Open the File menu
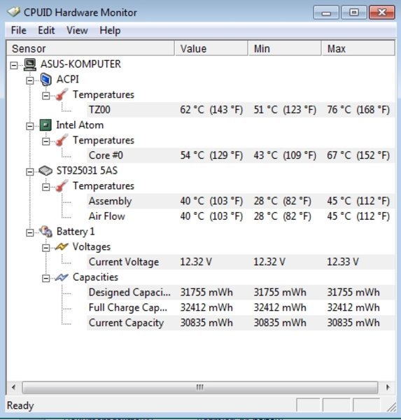This screenshot has height=420, width=401. [x=18, y=30]
